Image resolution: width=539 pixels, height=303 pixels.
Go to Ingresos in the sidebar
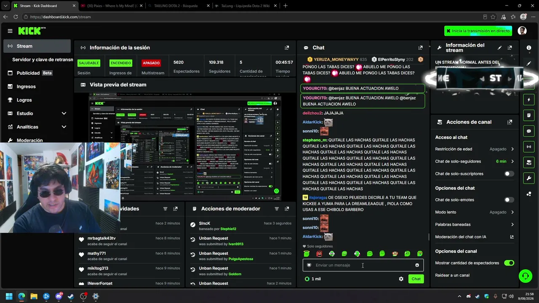[x=37, y=86]
